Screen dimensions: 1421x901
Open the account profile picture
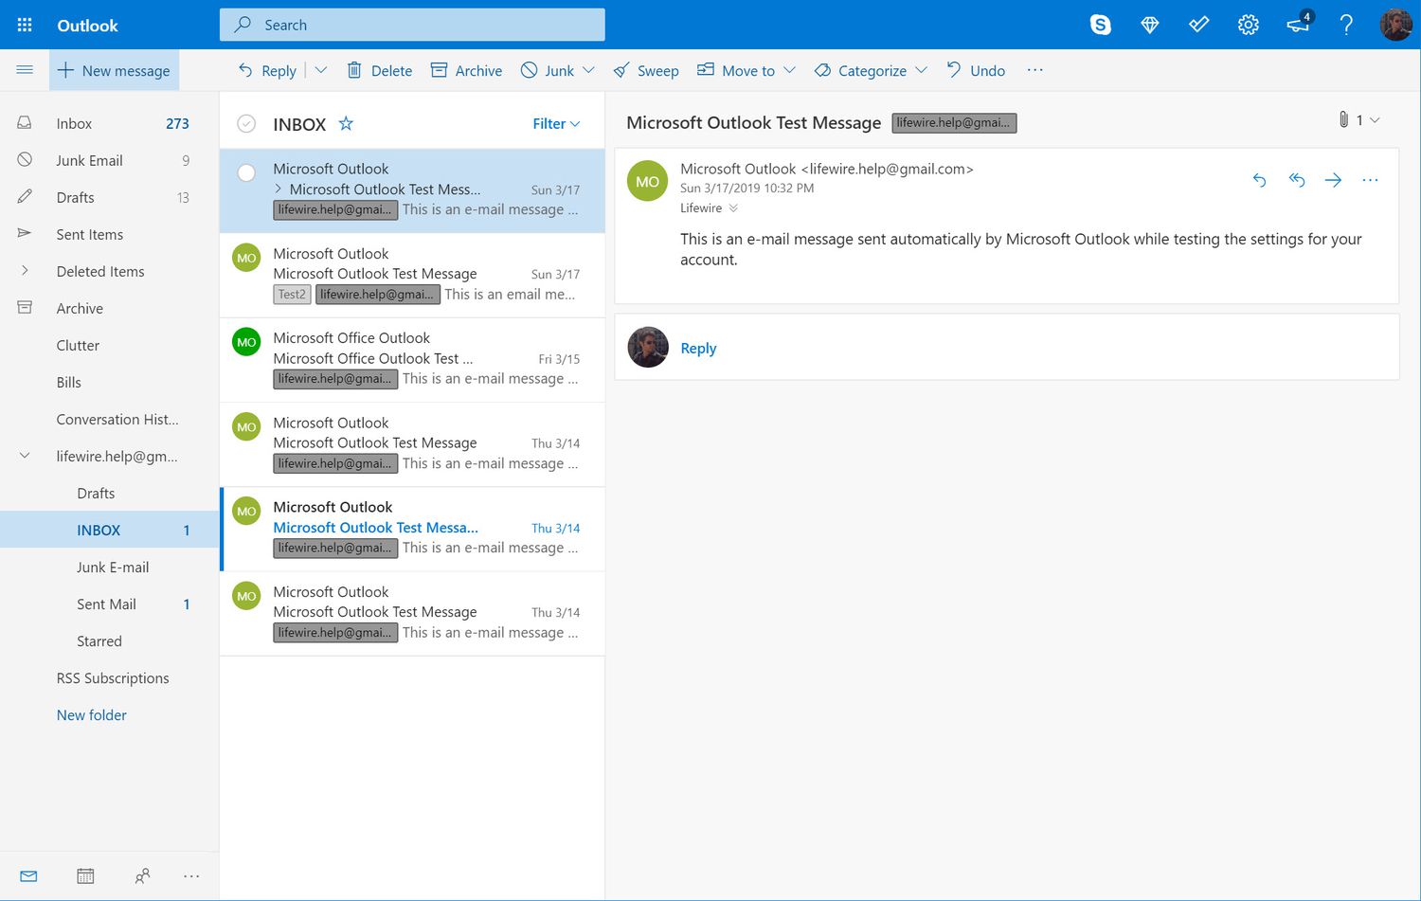pos(1395,25)
